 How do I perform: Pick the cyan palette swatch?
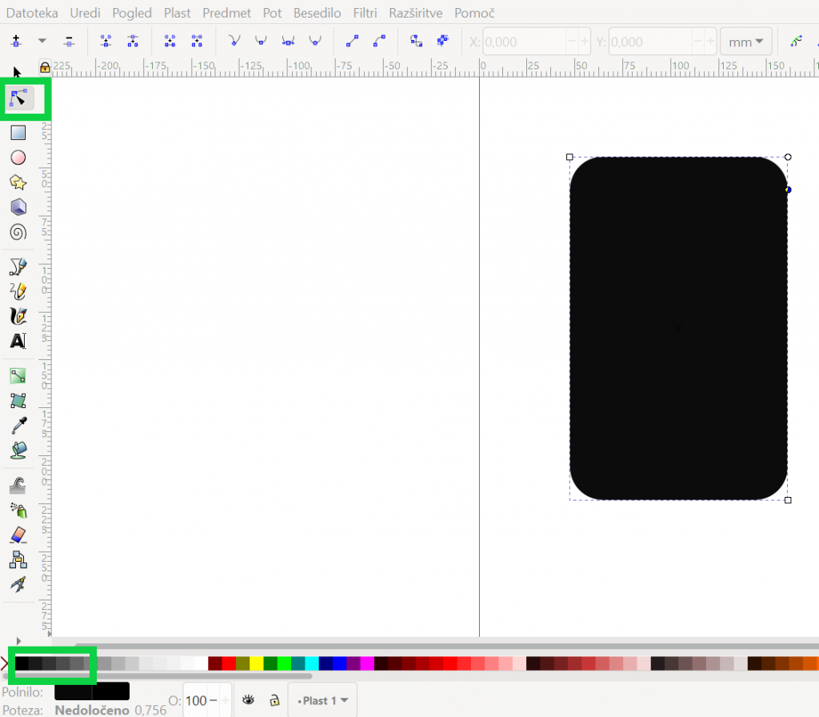(312, 663)
